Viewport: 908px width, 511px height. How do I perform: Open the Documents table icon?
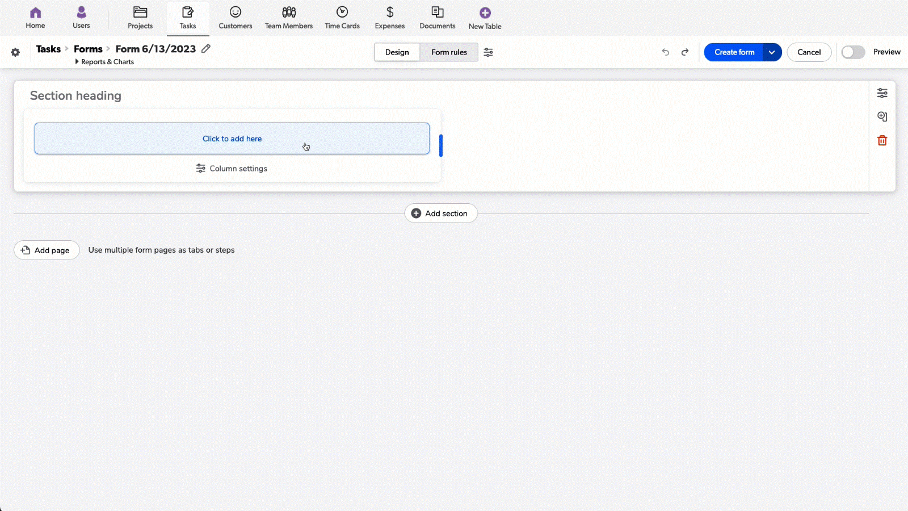(x=438, y=12)
